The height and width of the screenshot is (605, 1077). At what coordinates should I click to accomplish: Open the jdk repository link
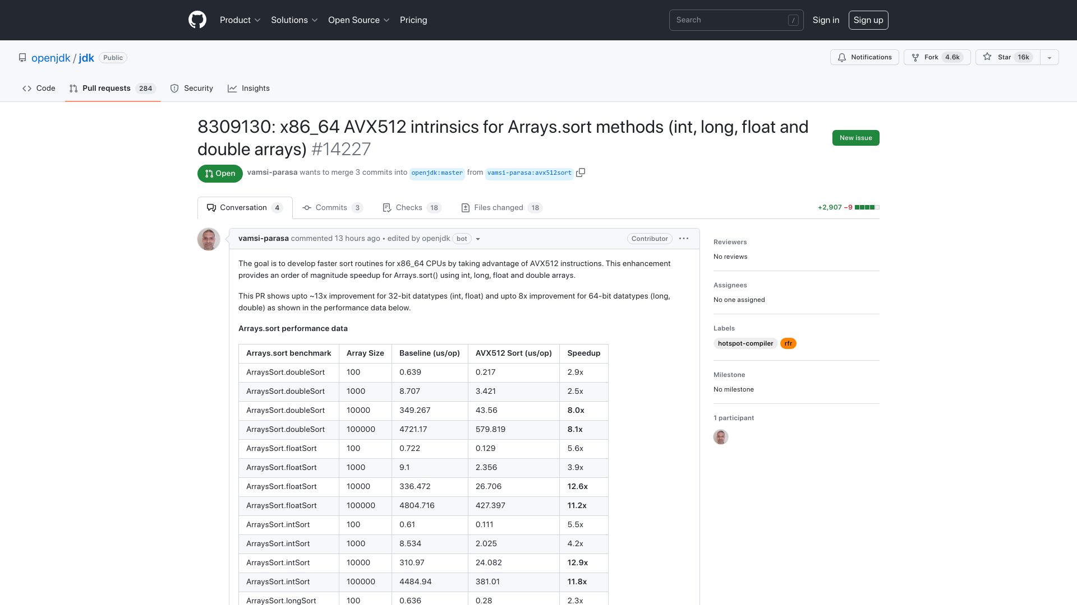pos(86,58)
